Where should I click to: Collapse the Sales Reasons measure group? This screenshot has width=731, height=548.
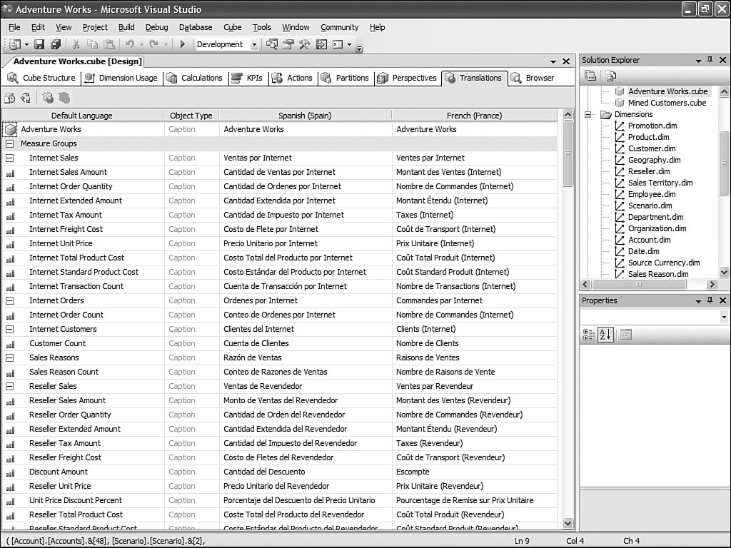(9, 358)
